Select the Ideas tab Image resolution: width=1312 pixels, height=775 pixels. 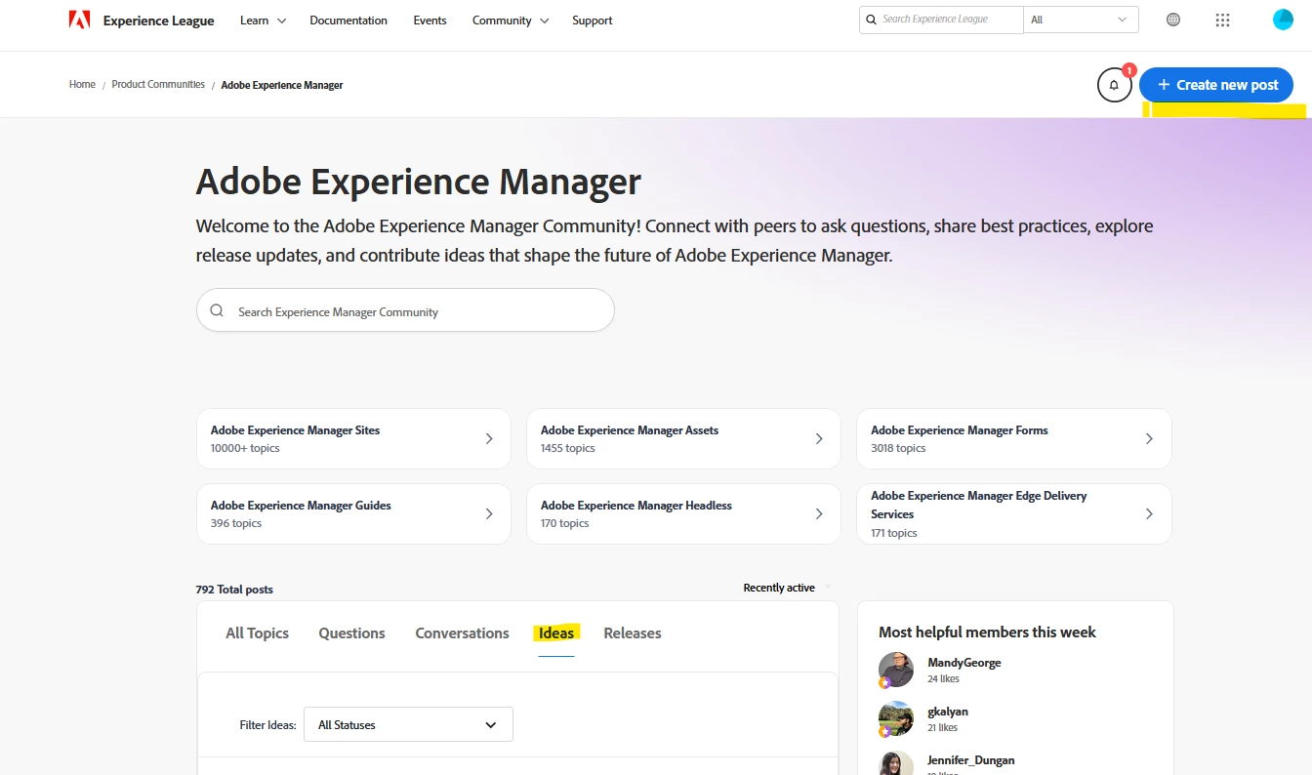pyautogui.click(x=556, y=632)
